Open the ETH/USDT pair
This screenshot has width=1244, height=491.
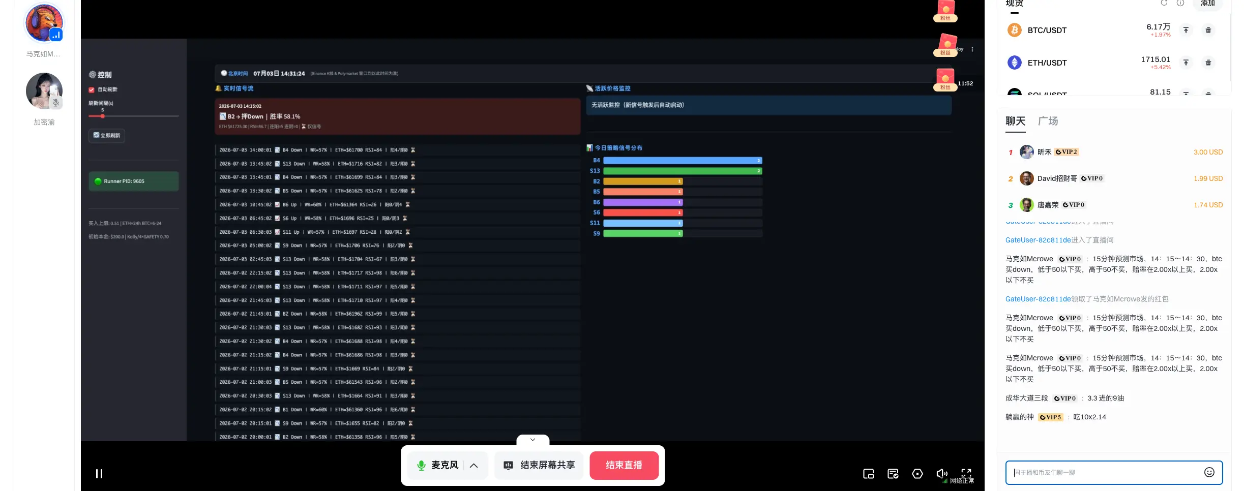pyautogui.click(x=1047, y=63)
